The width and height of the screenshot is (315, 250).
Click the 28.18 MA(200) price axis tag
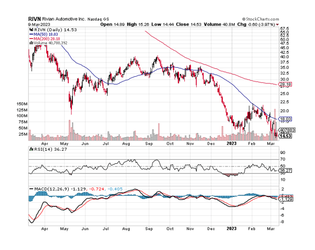tap(285, 84)
